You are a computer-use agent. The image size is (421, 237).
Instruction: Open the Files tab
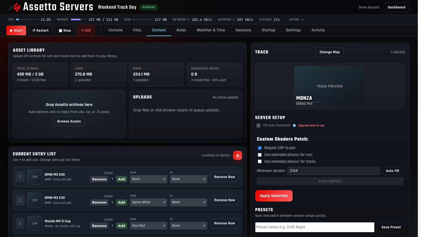pos(137,30)
